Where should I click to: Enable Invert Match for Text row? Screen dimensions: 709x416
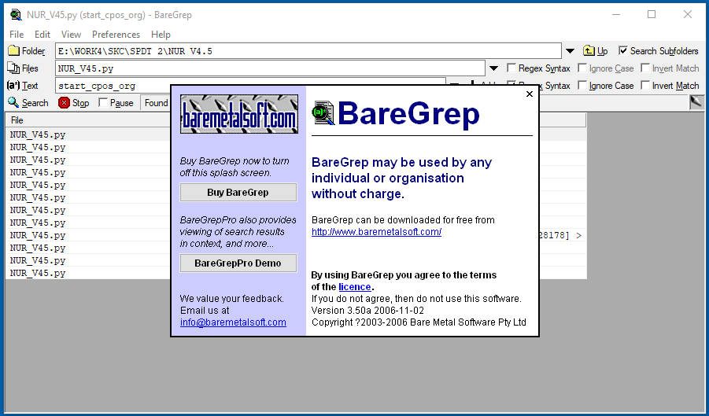tap(645, 85)
